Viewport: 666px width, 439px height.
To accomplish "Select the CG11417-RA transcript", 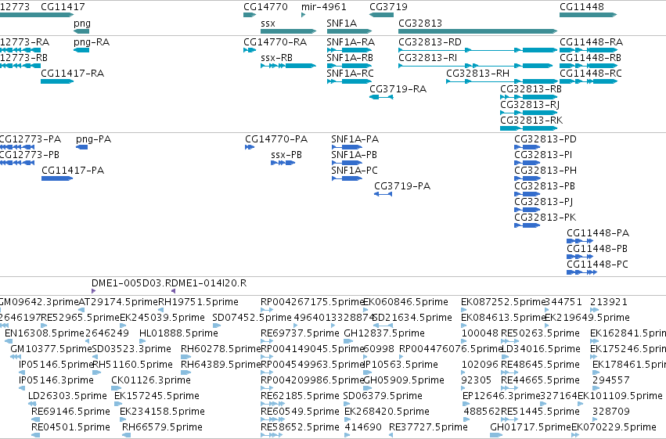I will [x=57, y=81].
